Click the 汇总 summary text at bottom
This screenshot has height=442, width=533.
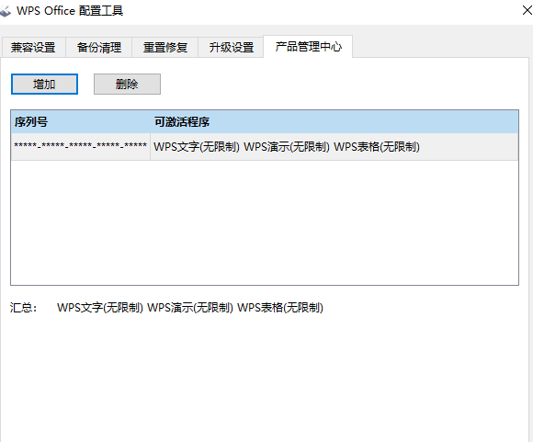pyautogui.click(x=190, y=307)
